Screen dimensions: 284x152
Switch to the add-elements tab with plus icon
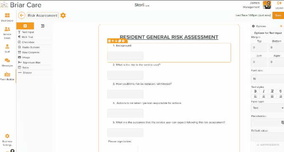tap(25, 26)
